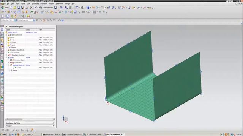Select the Groups folder in navigator
Image resolution: width=243 pixels, height=136 pixels.
[12, 40]
